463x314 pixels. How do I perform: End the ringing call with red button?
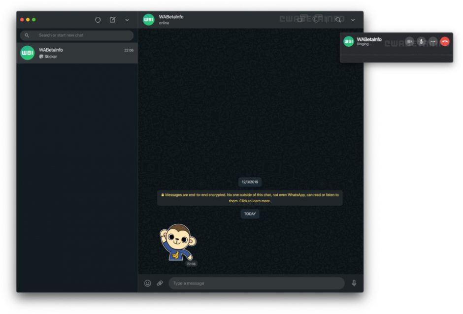click(445, 42)
